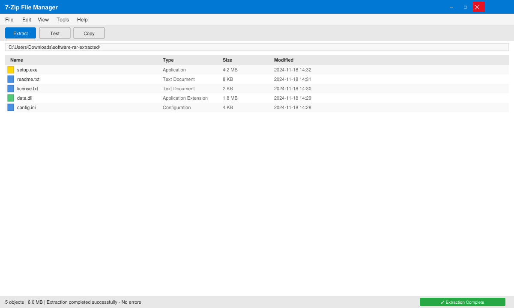Click the Test button
This screenshot has height=308, width=514.
55,33
